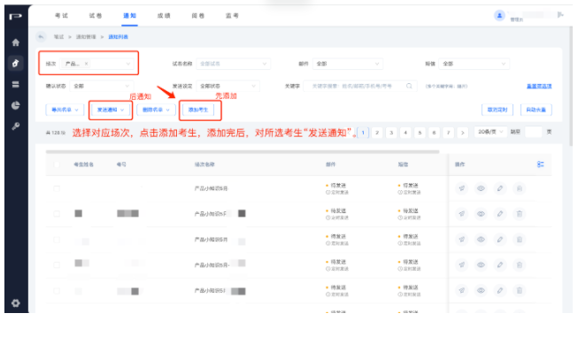
Task: View details of the first table row
Action: pyautogui.click(x=481, y=188)
